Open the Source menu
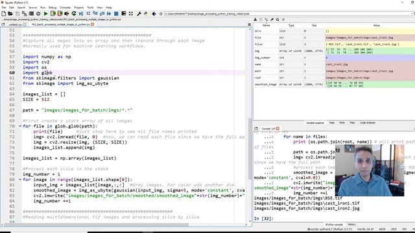This screenshot has height=233, width=415. coord(32,7)
